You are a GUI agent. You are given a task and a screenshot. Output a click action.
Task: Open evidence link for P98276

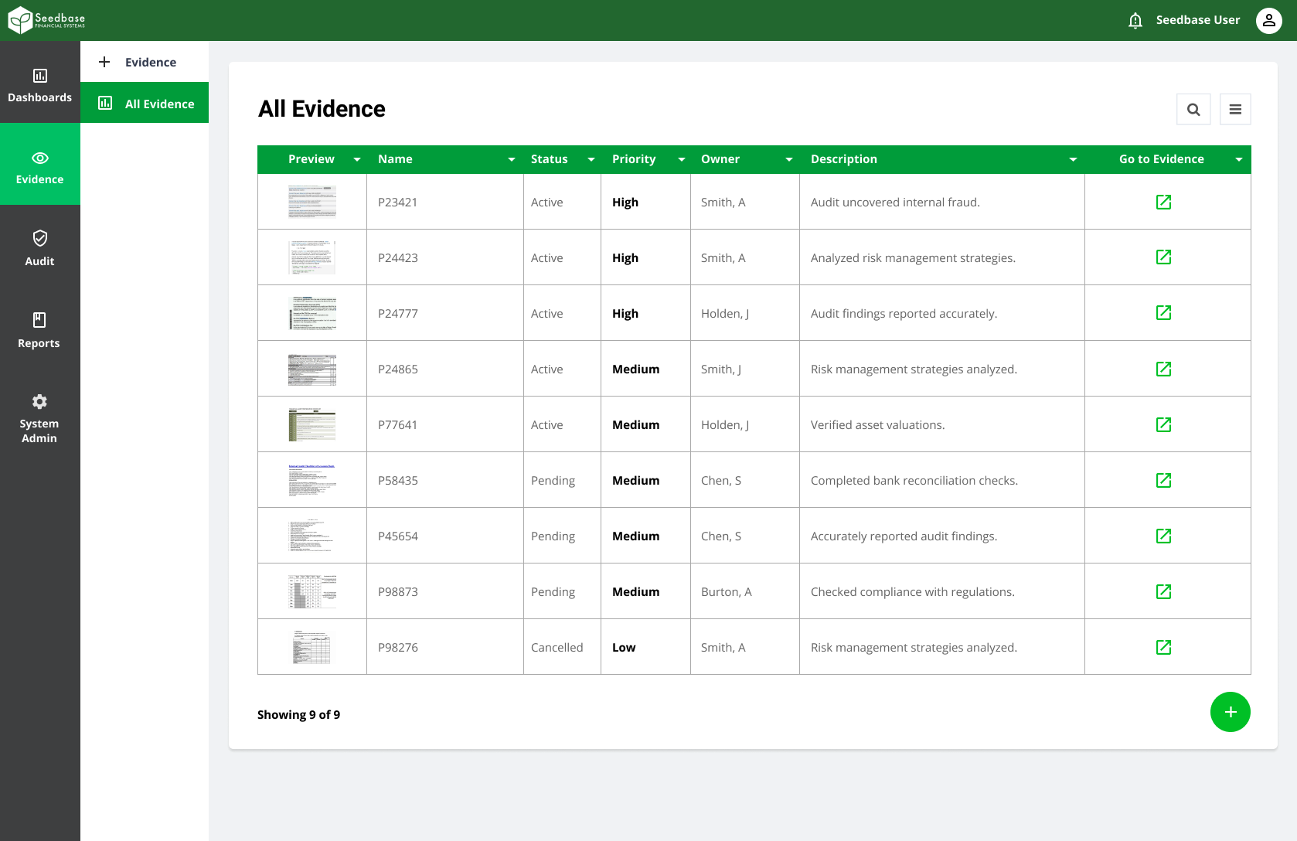(x=1164, y=647)
